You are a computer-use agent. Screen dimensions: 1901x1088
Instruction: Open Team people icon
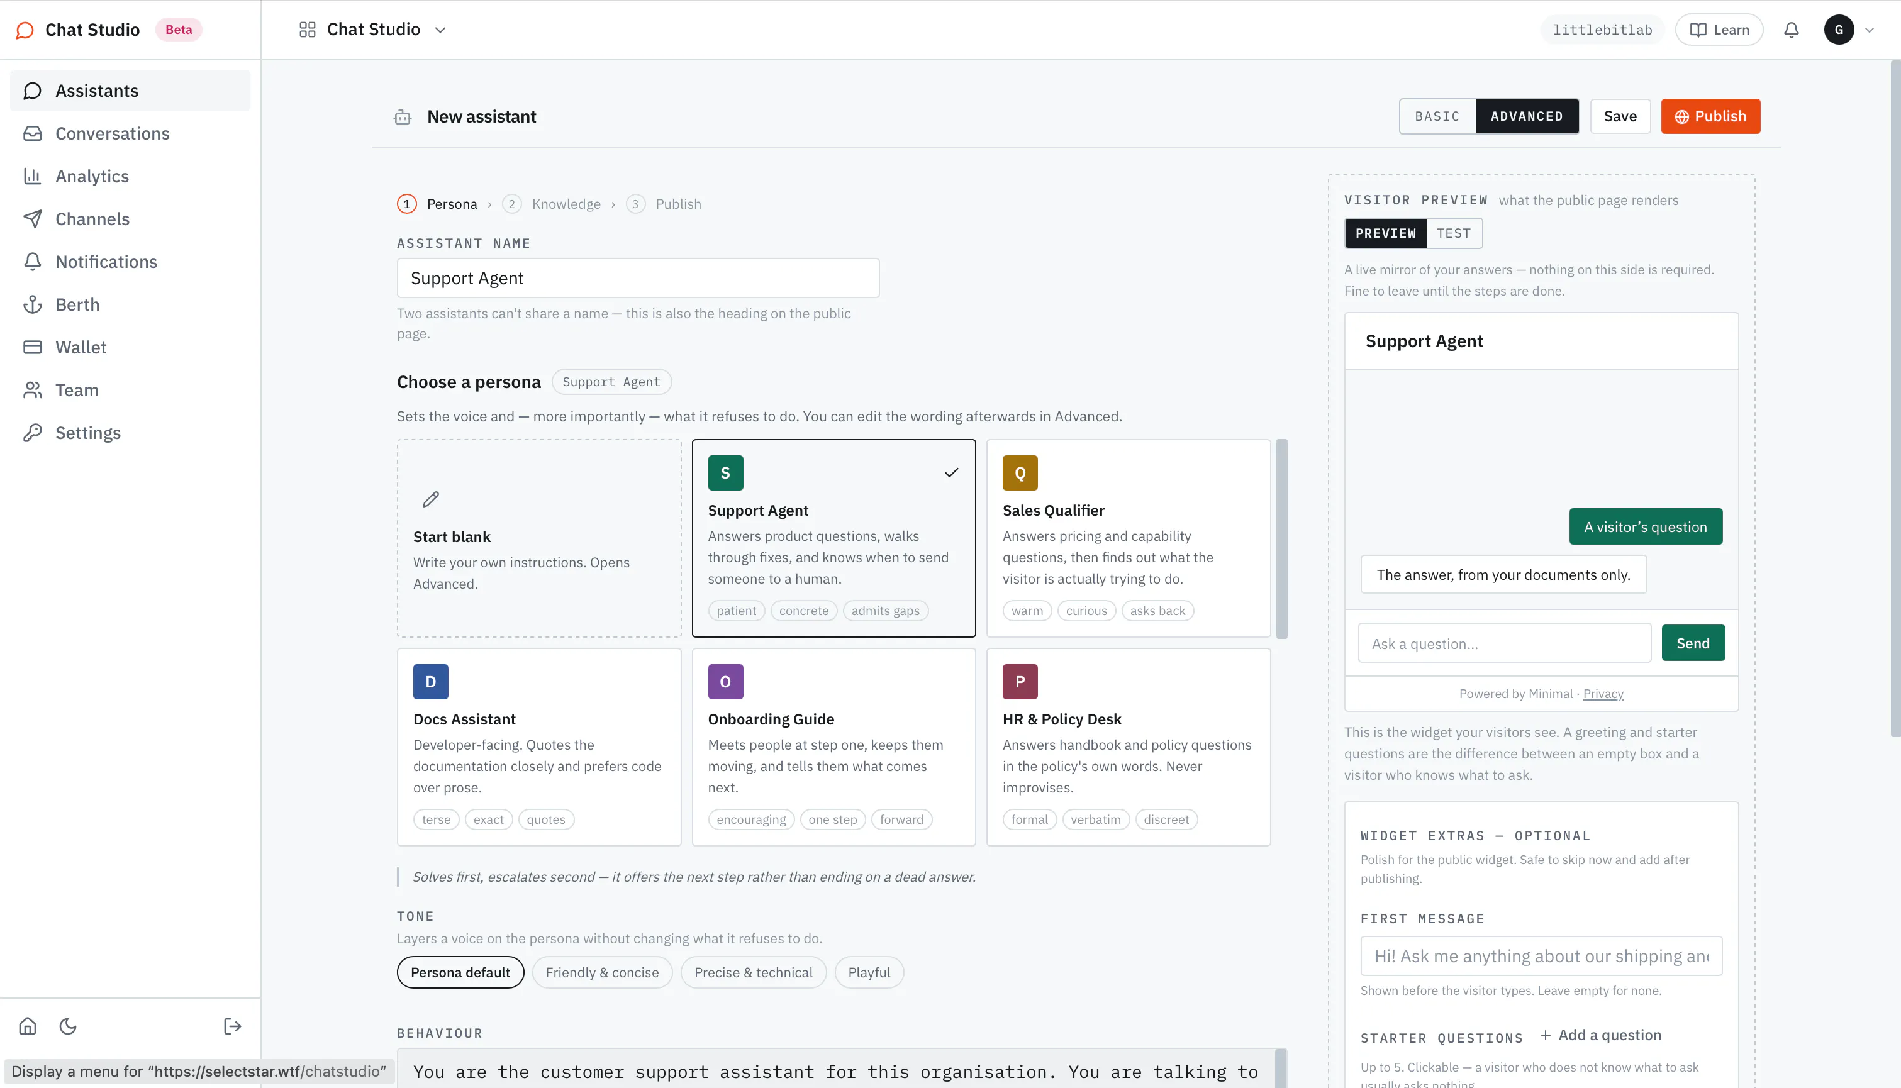(32, 389)
